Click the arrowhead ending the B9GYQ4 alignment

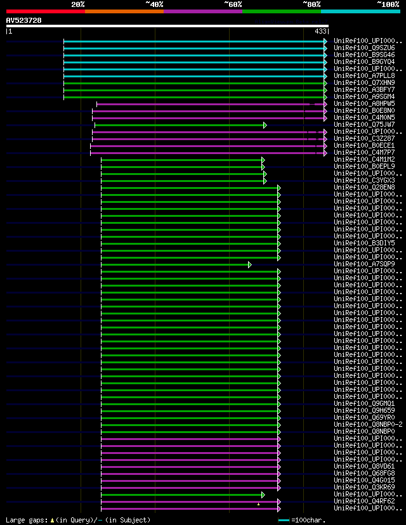click(325, 62)
